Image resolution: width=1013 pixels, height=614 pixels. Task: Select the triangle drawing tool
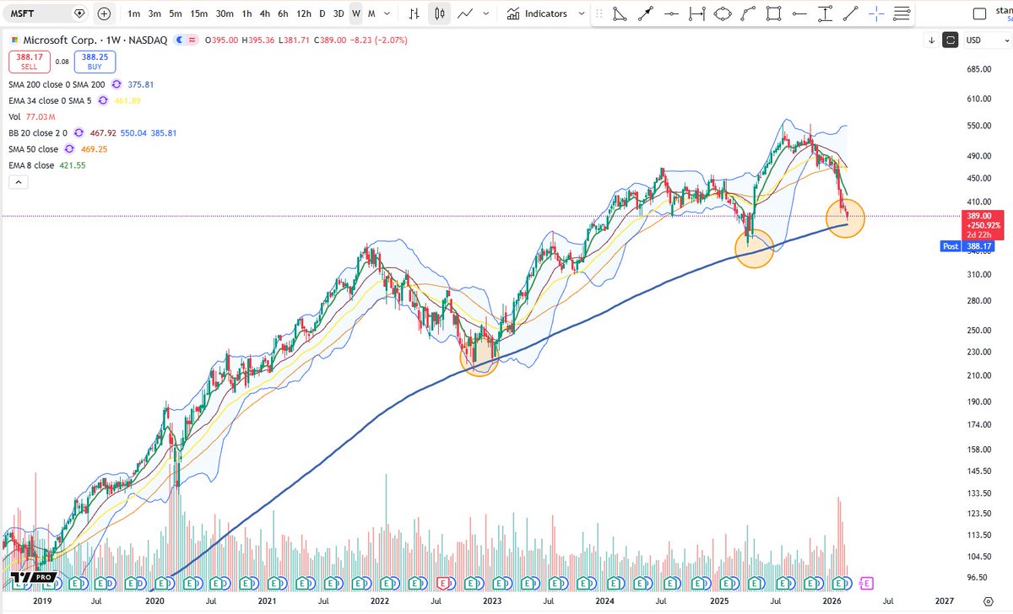coord(620,13)
